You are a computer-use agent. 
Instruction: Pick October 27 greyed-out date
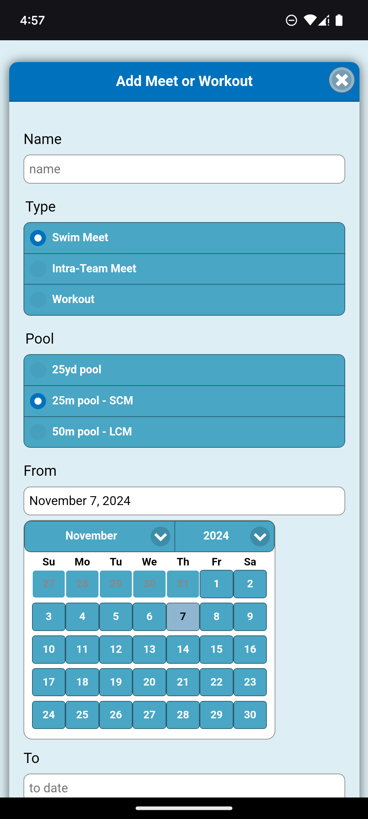(49, 584)
